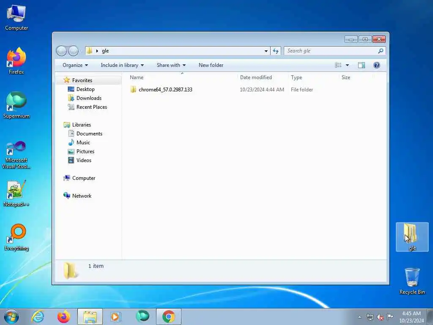Refresh the gle folder view
433x325 pixels.
pyautogui.click(x=276, y=51)
